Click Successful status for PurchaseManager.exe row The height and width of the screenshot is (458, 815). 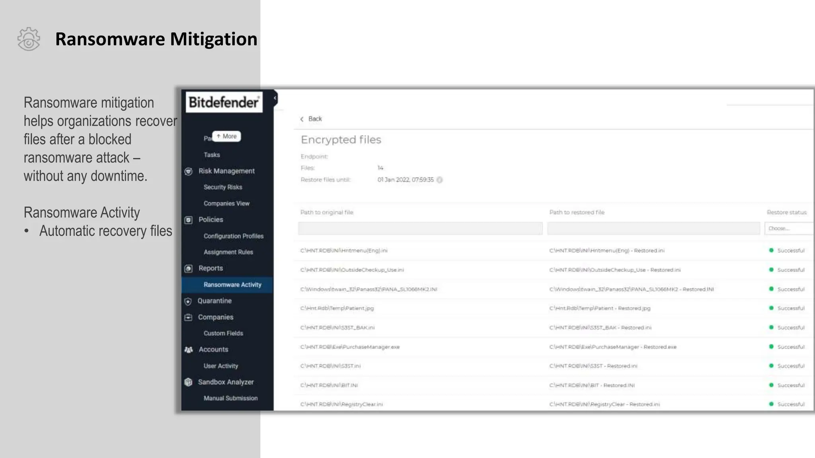(x=787, y=347)
